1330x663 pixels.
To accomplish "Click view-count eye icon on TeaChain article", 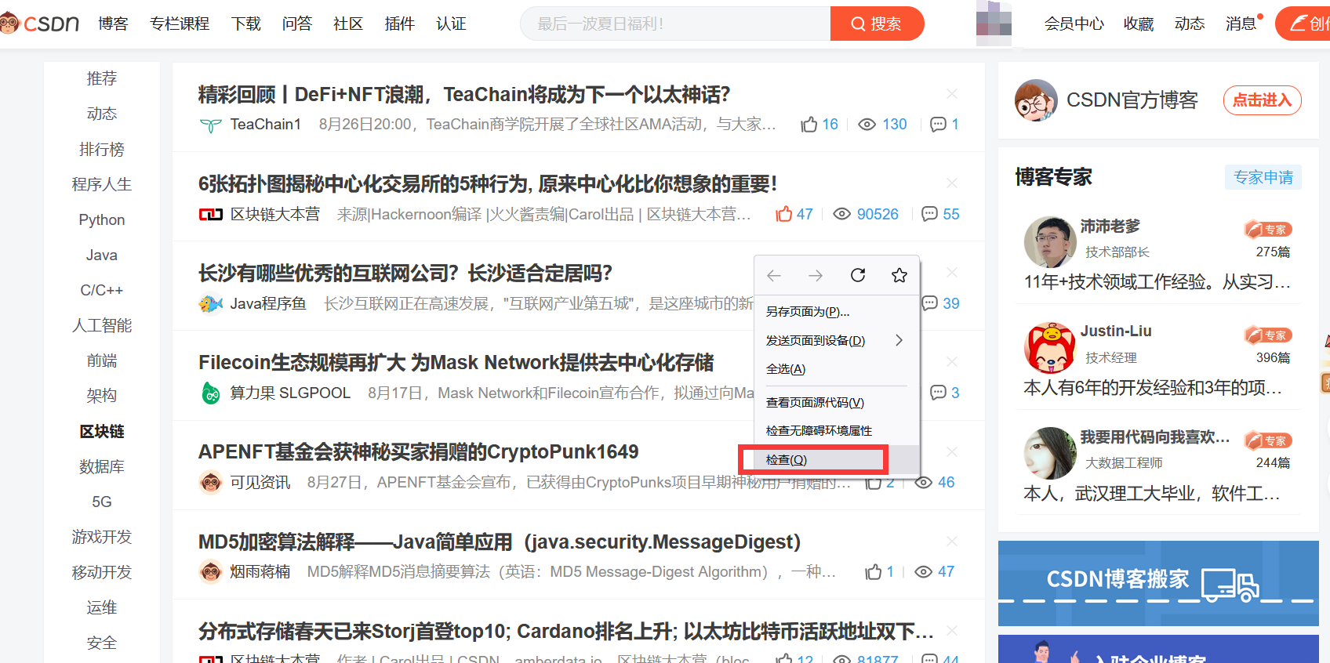I will pos(867,124).
